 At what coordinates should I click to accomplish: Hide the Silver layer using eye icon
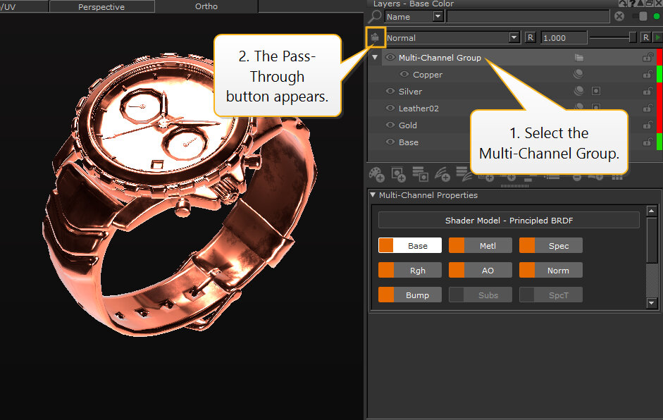[x=390, y=92]
